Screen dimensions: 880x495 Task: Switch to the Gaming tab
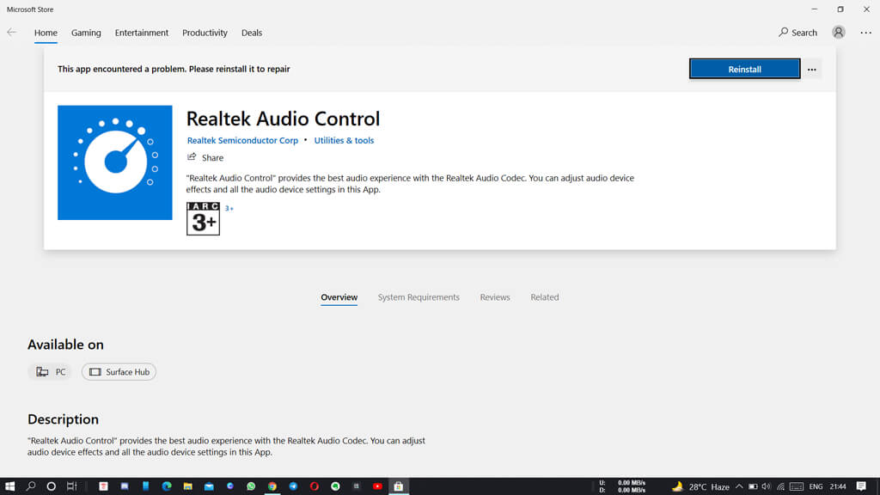click(86, 33)
